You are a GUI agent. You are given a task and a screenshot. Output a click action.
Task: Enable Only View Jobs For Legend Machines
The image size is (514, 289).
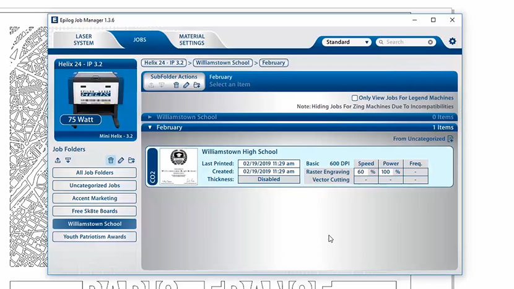pos(354,98)
